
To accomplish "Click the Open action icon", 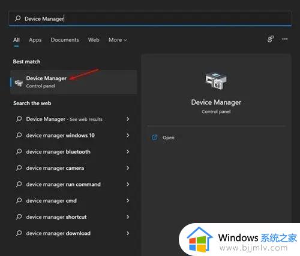I will point(155,138).
